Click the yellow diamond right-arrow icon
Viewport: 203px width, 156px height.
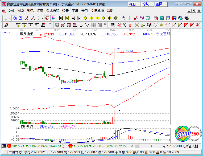(92, 18)
